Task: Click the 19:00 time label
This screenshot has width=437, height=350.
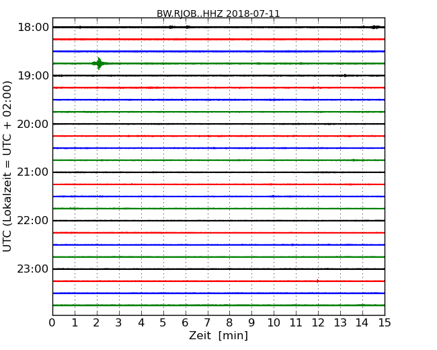Action: 33,75
